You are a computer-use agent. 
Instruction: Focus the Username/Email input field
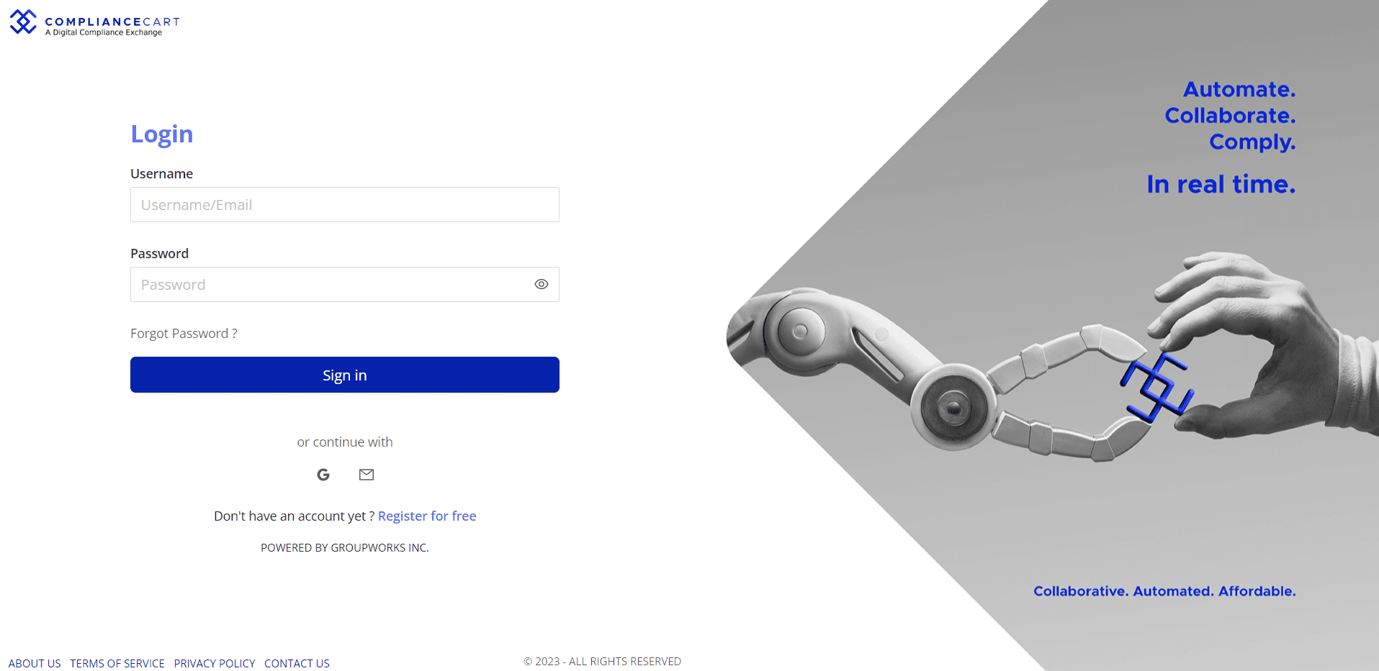[344, 205]
